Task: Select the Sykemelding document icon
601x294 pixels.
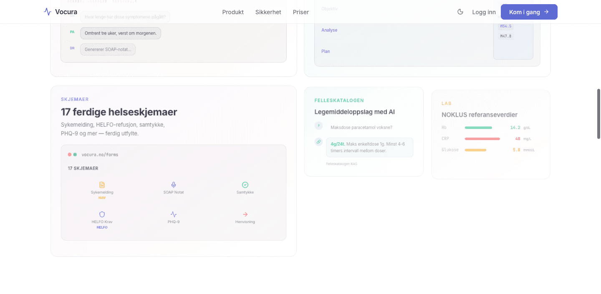Action: pos(102,185)
